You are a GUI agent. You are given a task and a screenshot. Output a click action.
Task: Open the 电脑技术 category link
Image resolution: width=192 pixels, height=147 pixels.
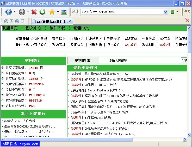coord(113,39)
